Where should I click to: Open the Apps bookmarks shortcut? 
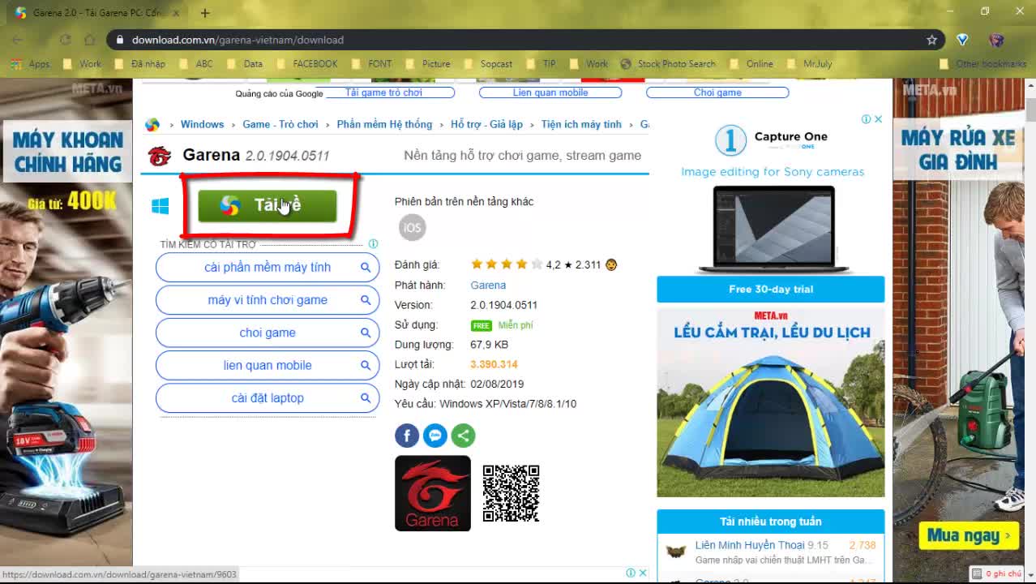[x=31, y=64]
